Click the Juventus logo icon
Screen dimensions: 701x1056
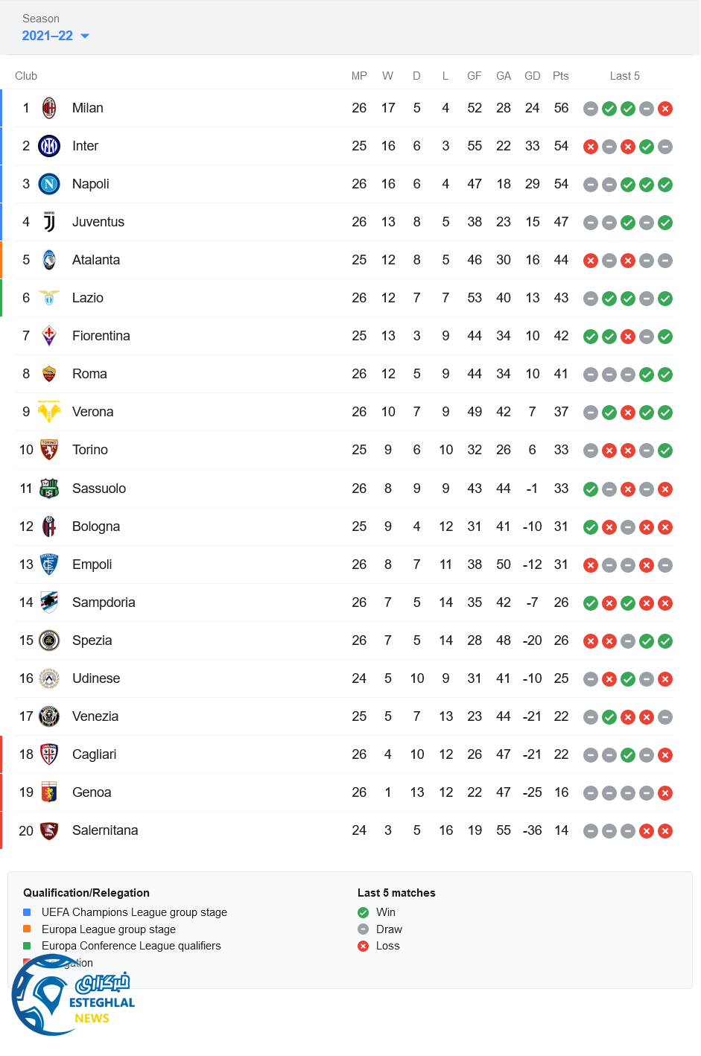[x=49, y=222]
